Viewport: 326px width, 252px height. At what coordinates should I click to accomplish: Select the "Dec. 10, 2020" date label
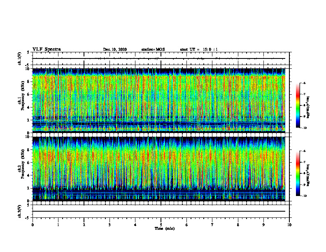tap(115, 49)
